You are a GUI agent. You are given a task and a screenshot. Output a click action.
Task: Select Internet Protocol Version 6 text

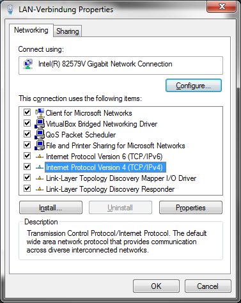point(104,157)
